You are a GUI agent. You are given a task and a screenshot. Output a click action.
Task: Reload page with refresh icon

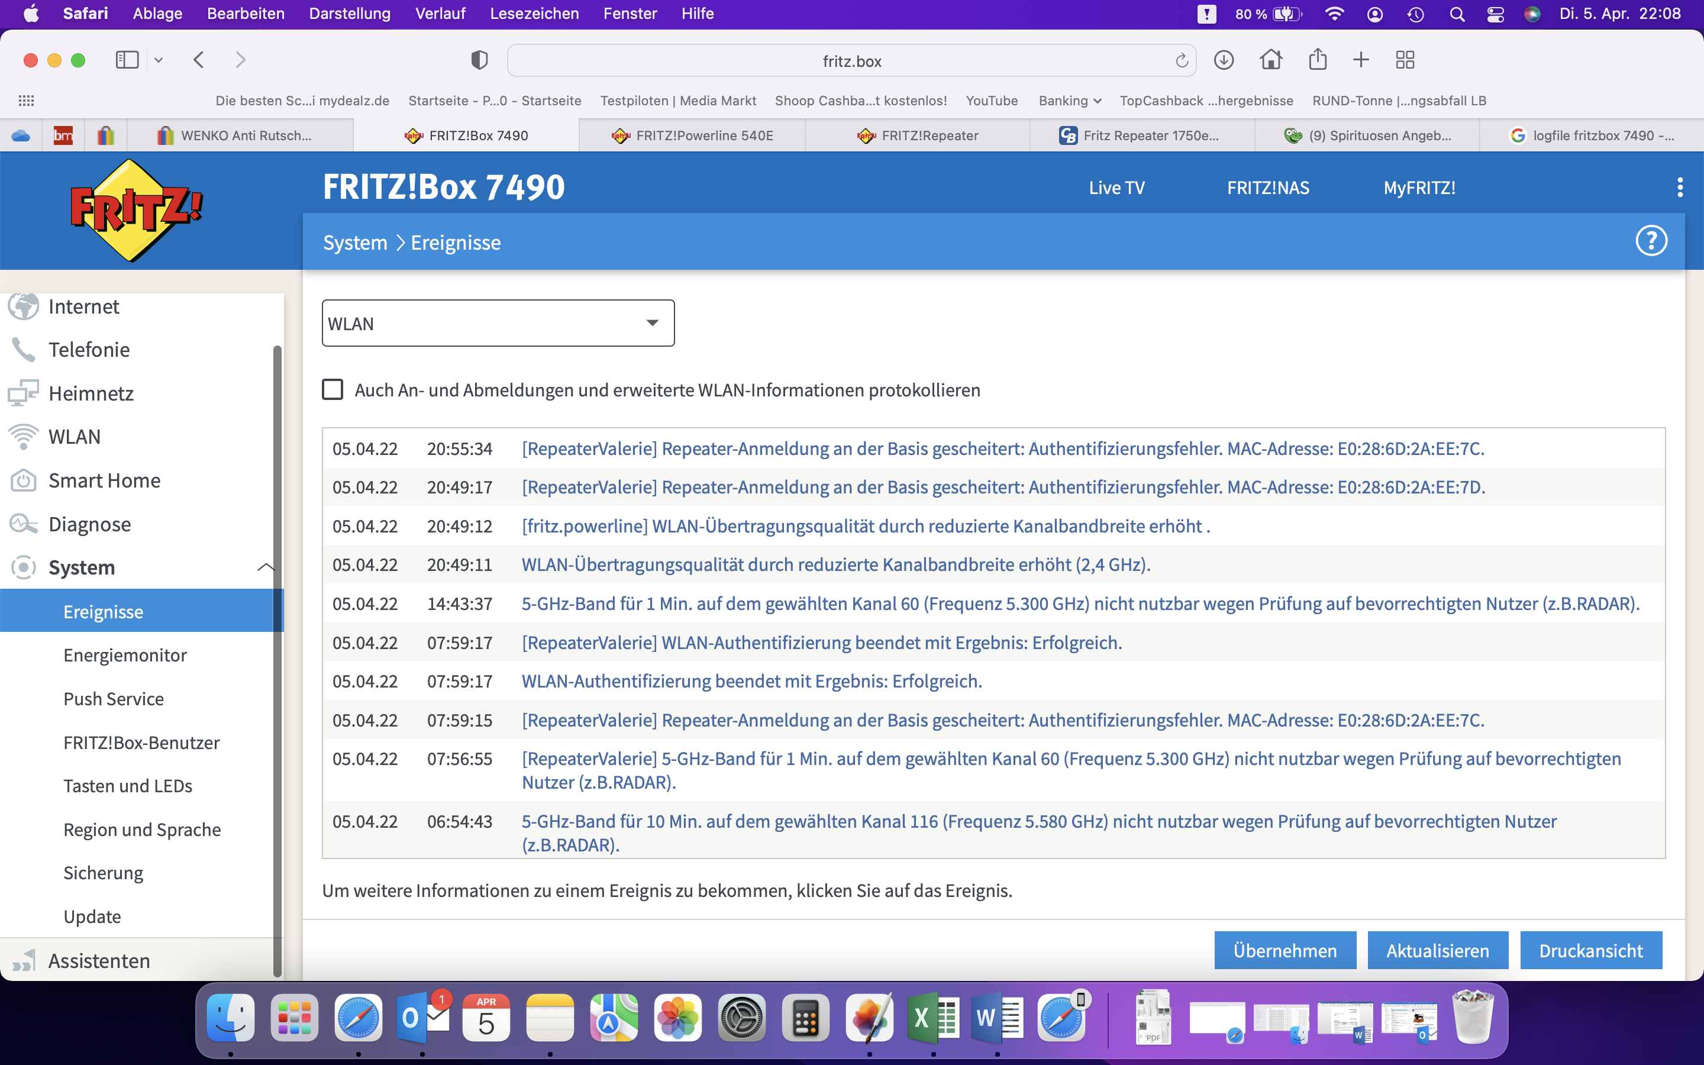1182,62
